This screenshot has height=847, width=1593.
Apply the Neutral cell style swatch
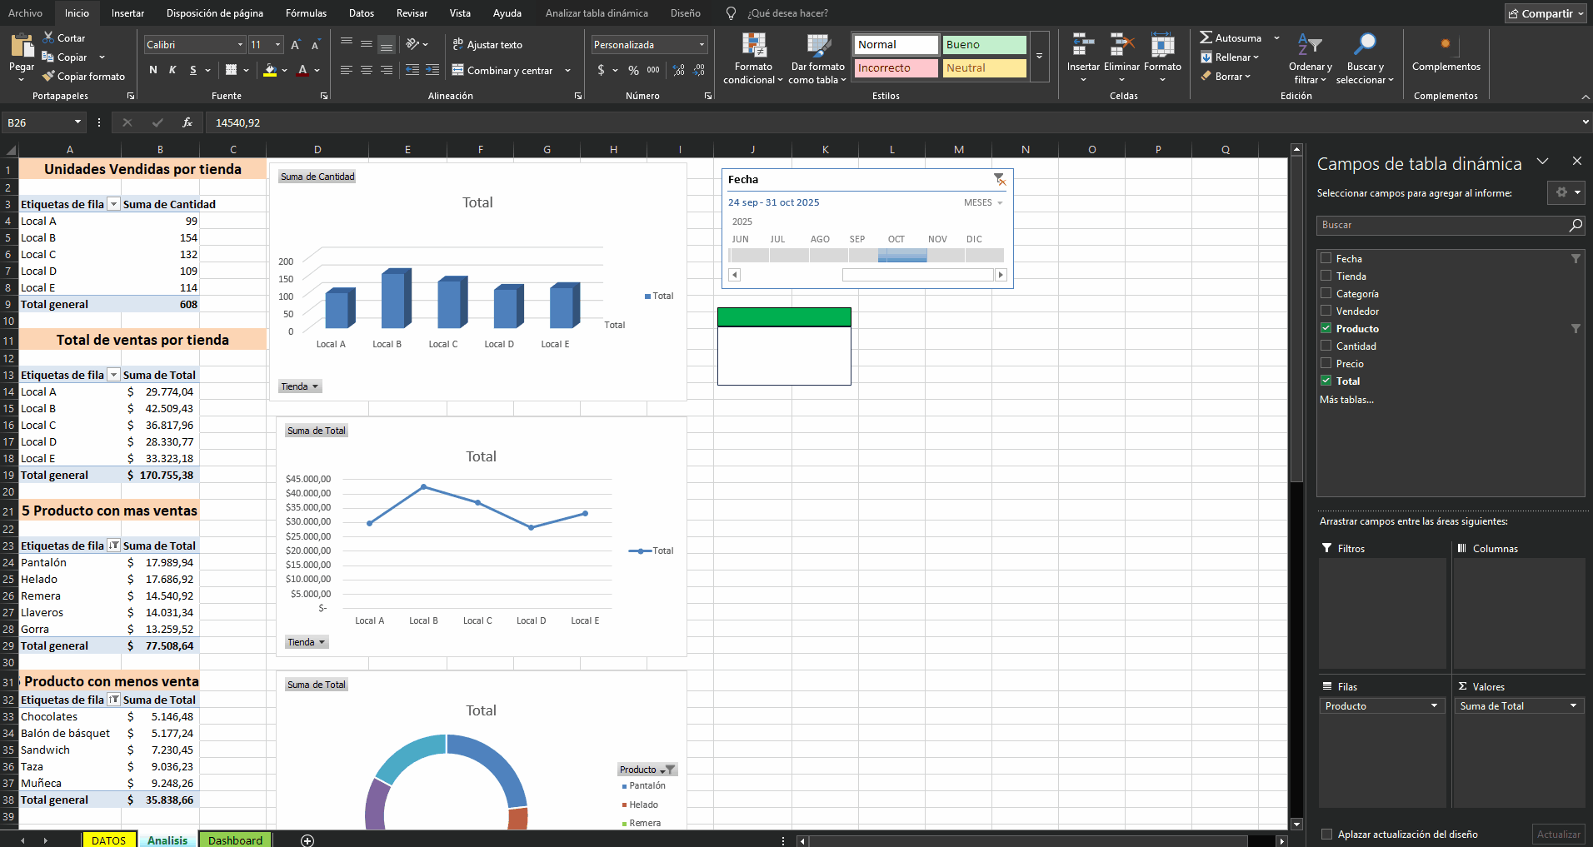[x=984, y=67]
